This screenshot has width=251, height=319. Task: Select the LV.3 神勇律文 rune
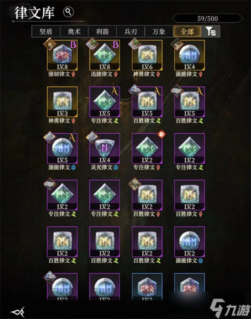pos(62,102)
